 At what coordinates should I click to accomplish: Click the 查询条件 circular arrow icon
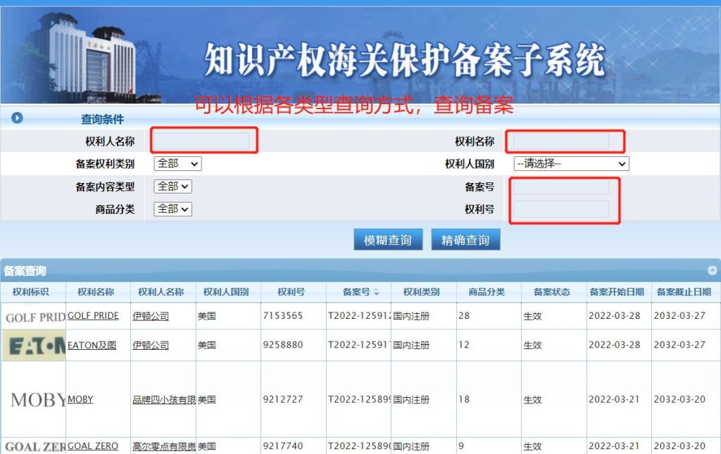[17, 118]
